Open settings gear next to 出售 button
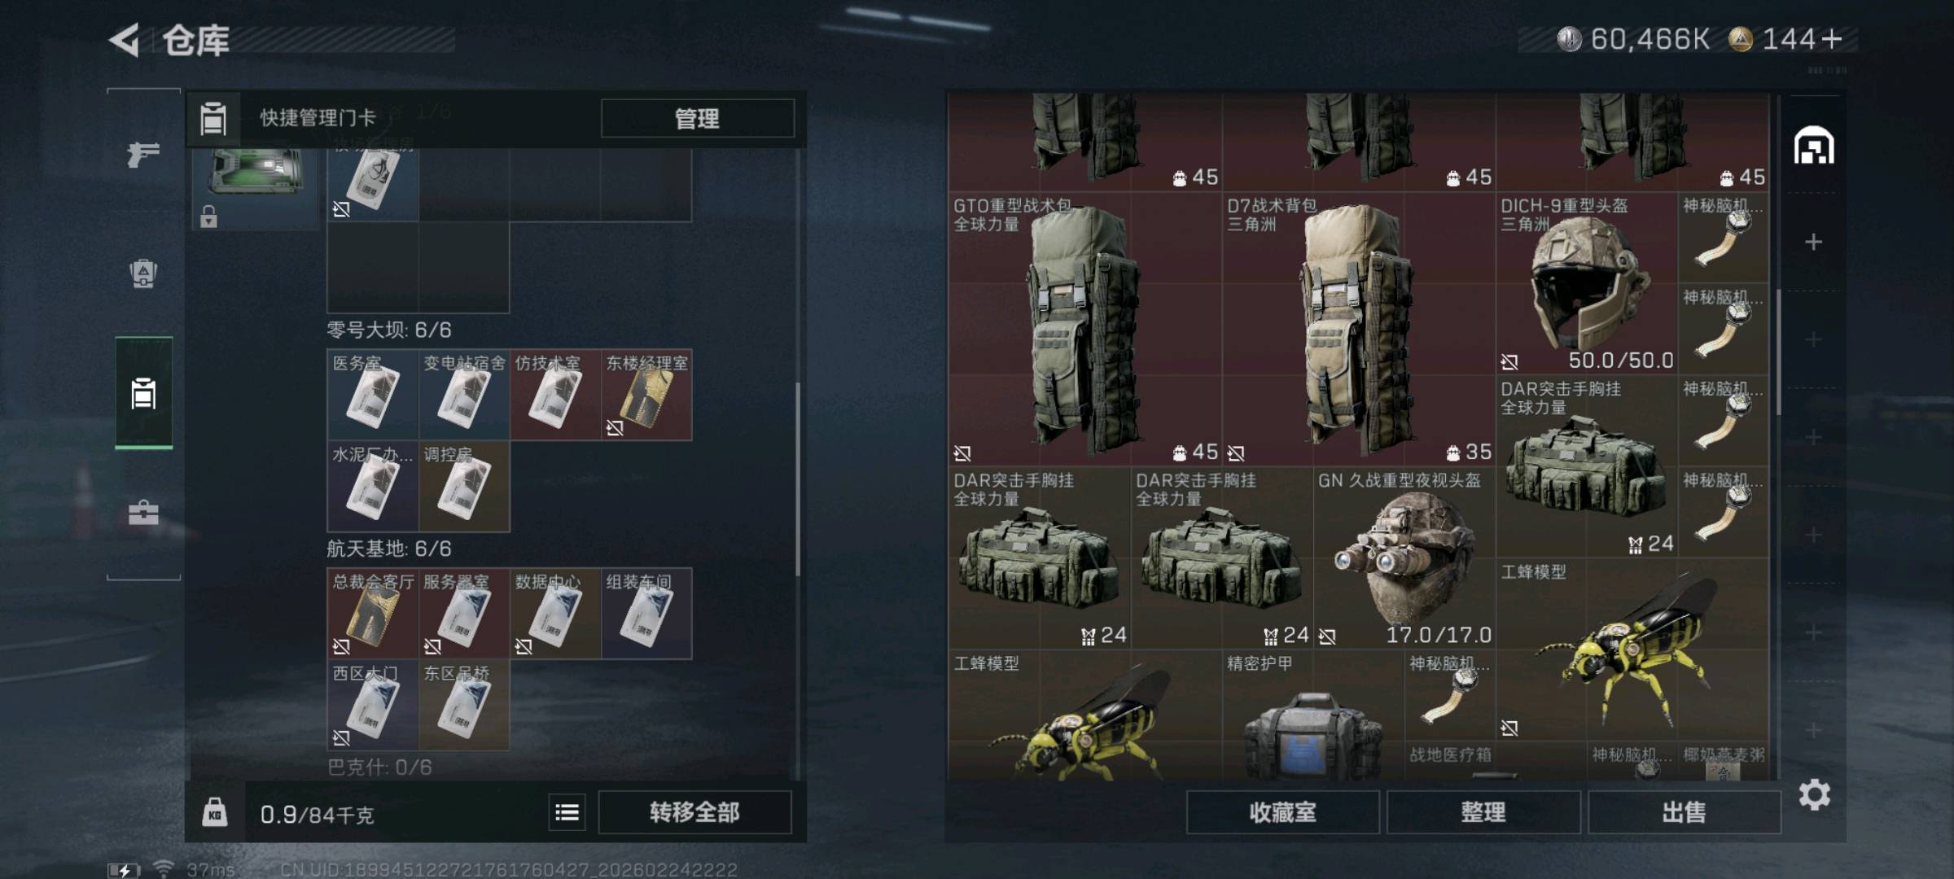Viewport: 1954px width, 879px height. click(1814, 794)
